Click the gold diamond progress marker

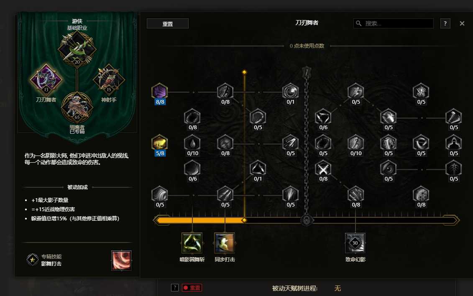tap(244, 220)
